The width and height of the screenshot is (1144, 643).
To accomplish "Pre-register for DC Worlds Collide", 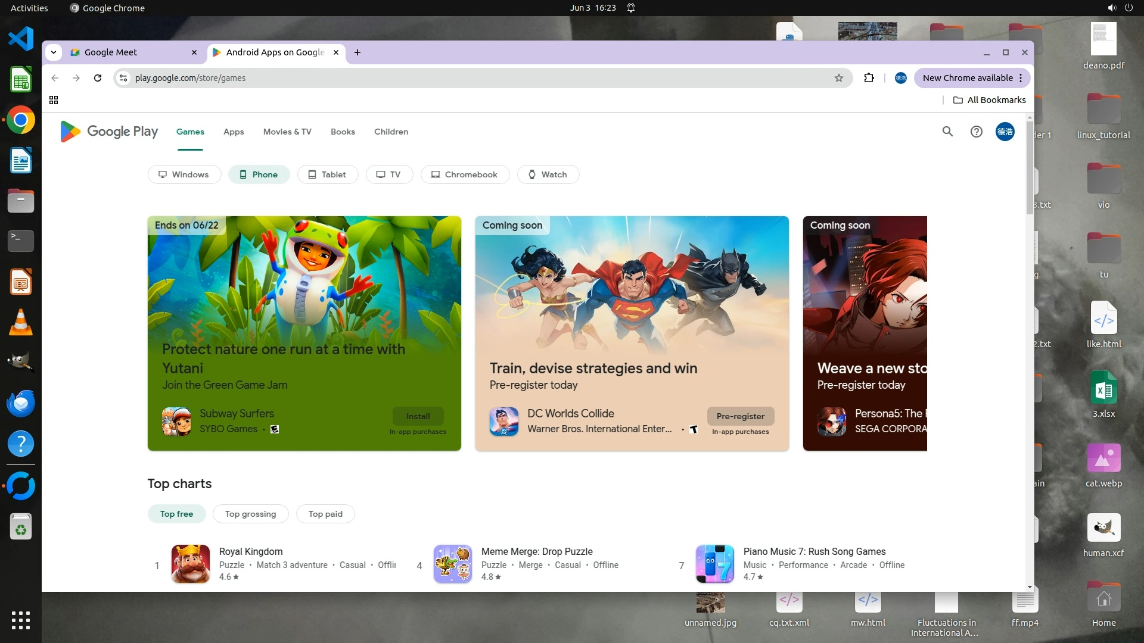I will coord(740,416).
